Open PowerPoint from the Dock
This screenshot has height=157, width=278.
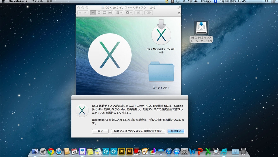tap(200, 151)
